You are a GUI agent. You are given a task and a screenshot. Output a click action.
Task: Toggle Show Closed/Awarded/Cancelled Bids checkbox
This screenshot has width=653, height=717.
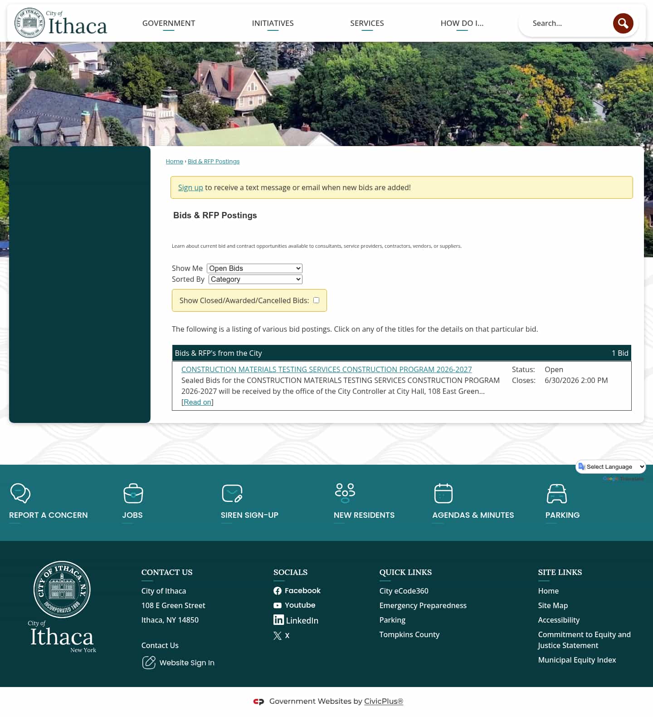[317, 300]
